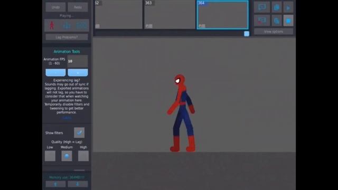Image resolution: width=338 pixels, height=190 pixels.
Task: Click the delete frame icon with red mark
Action: click(262, 21)
